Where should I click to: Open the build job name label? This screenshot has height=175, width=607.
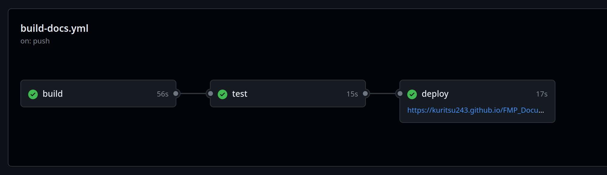53,94
